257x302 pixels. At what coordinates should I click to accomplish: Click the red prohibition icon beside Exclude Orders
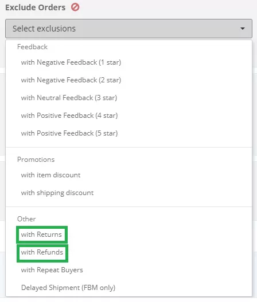(x=75, y=7)
